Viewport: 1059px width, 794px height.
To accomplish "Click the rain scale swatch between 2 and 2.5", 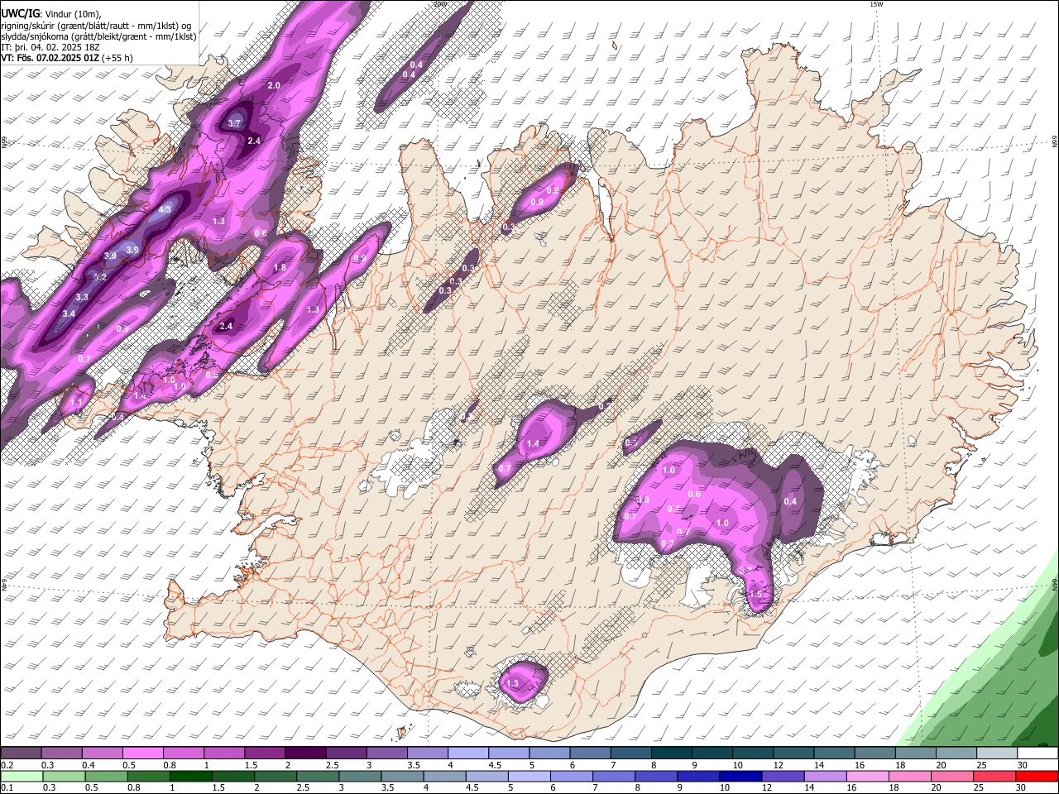I will click(x=276, y=776).
